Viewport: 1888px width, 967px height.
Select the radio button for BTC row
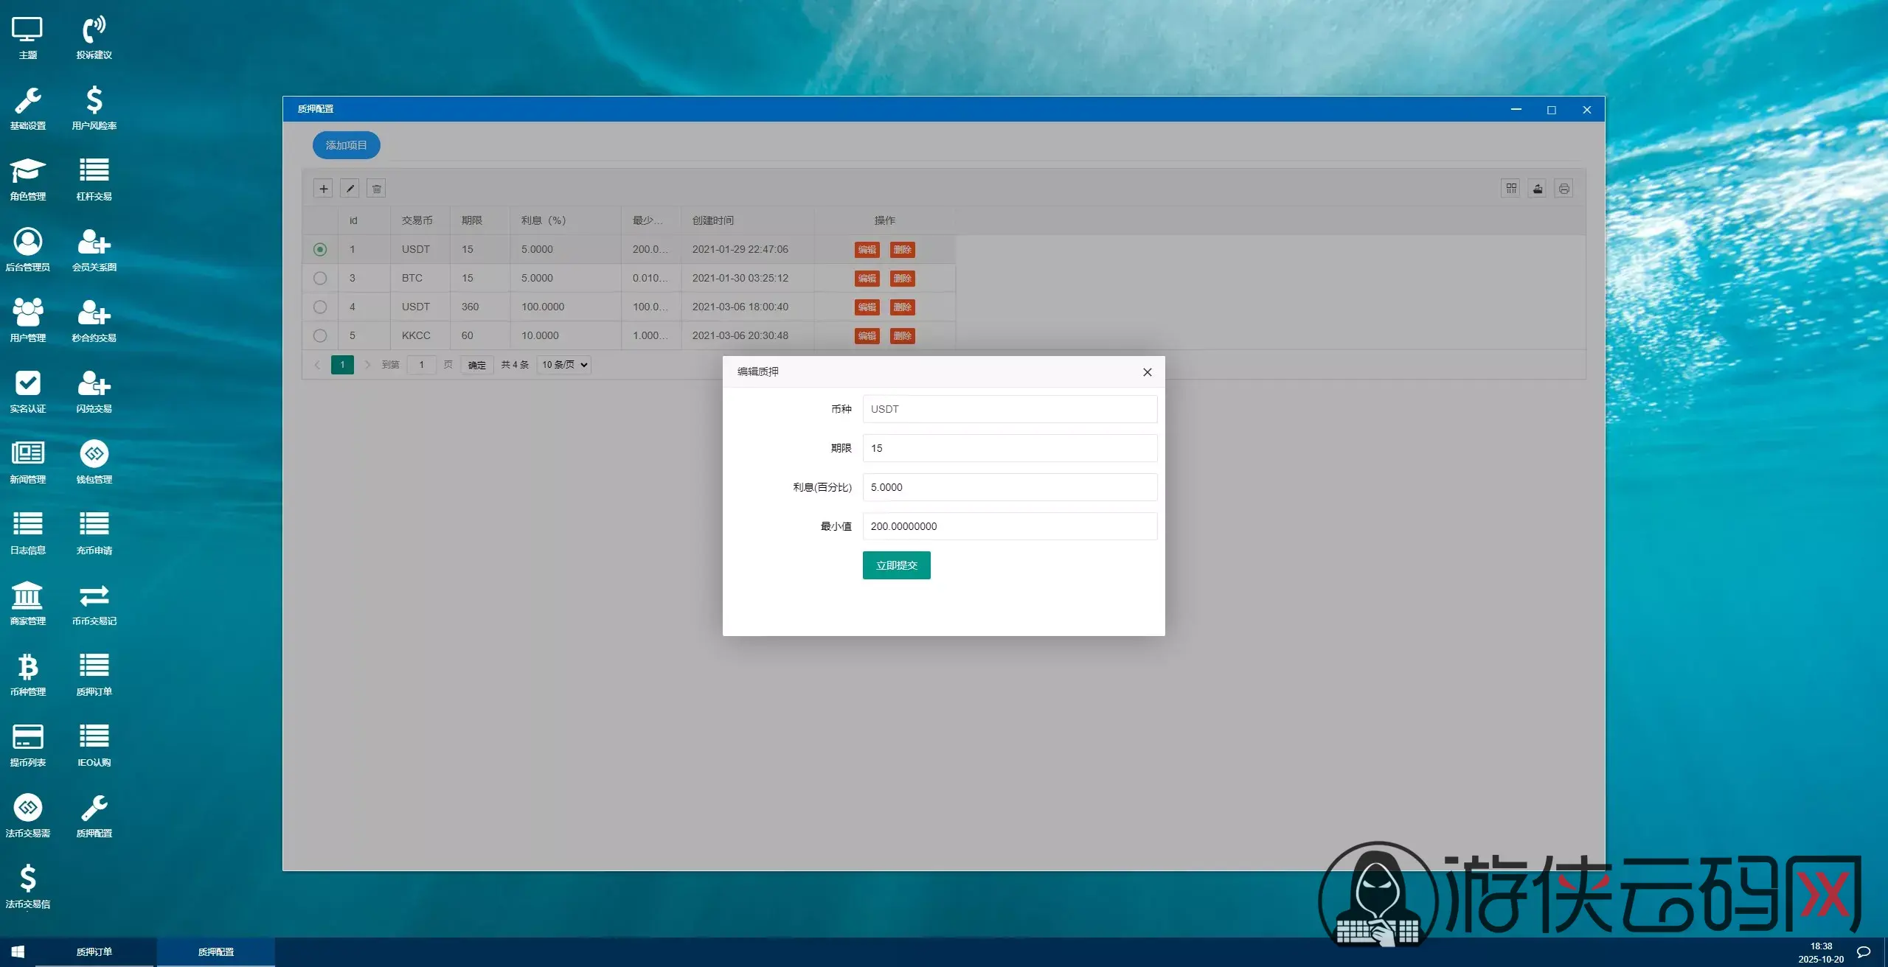320,279
